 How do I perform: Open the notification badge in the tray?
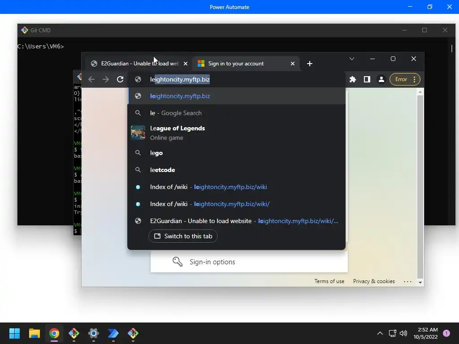[x=446, y=333]
